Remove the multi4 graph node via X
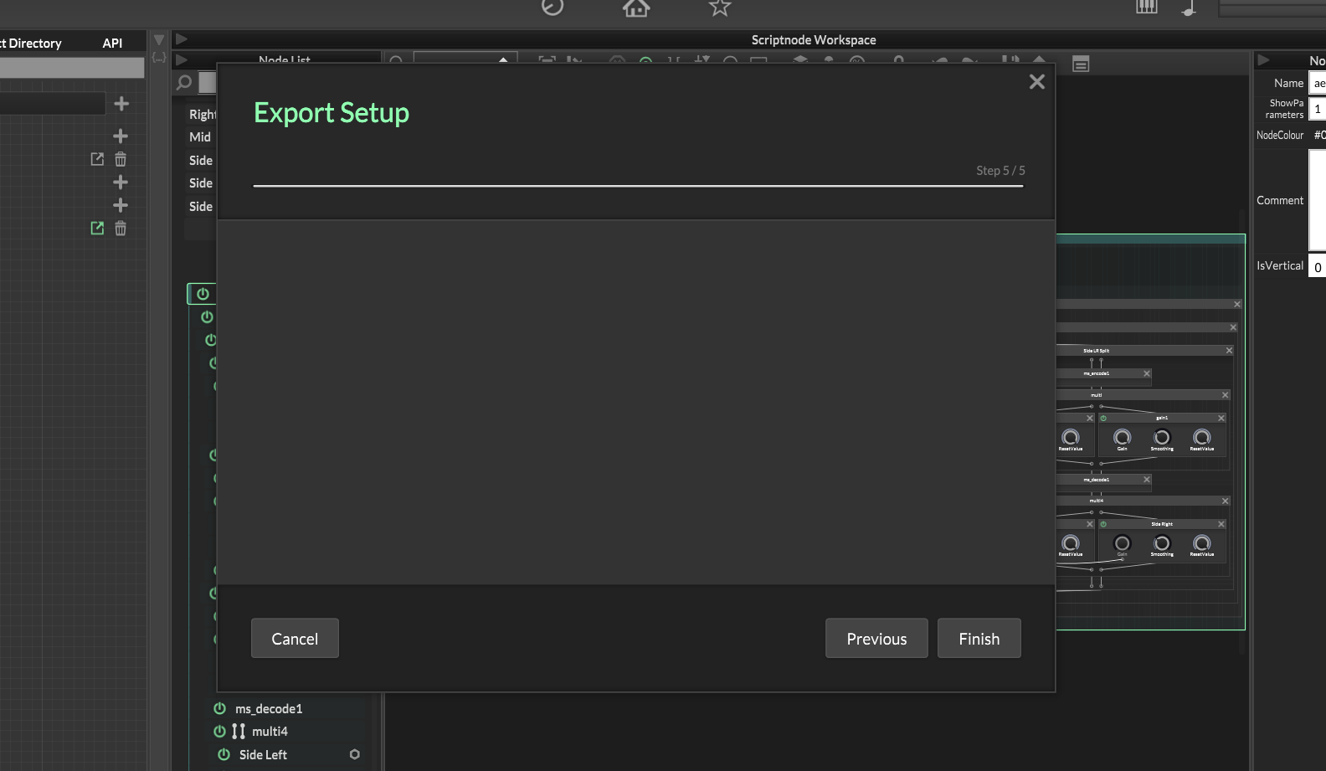Image resolution: width=1326 pixels, height=771 pixels. [x=1225, y=501]
